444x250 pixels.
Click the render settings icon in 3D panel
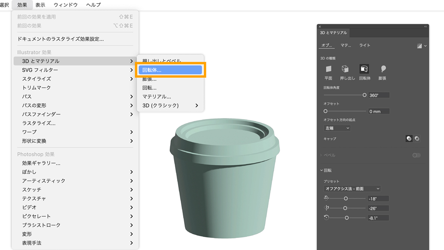pyautogui.click(x=419, y=46)
